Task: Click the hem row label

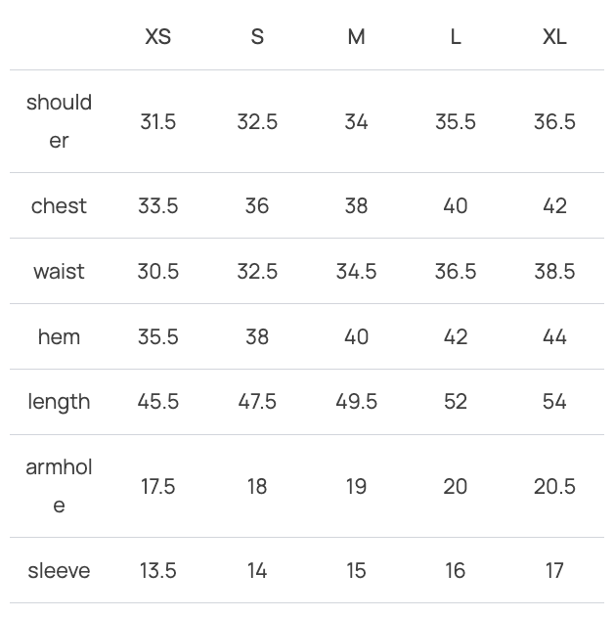Action: point(59,337)
